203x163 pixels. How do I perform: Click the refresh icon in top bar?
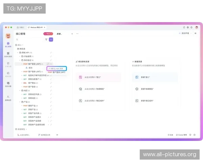coord(184,27)
